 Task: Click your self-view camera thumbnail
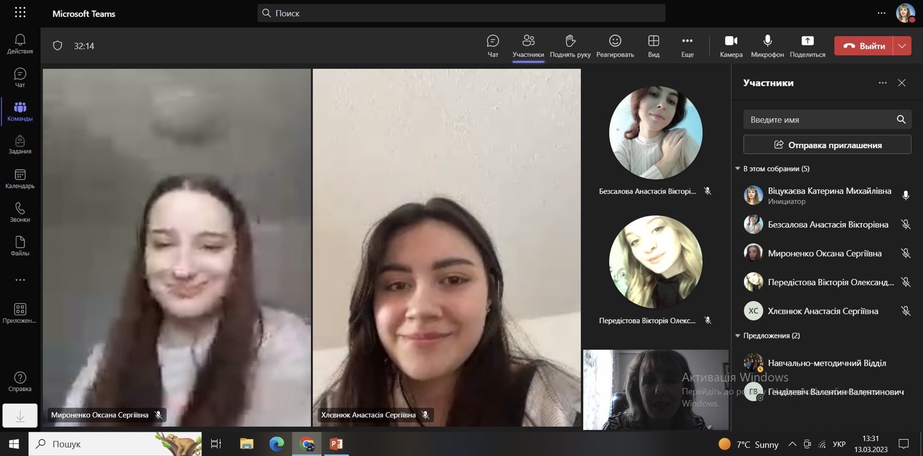(656, 390)
